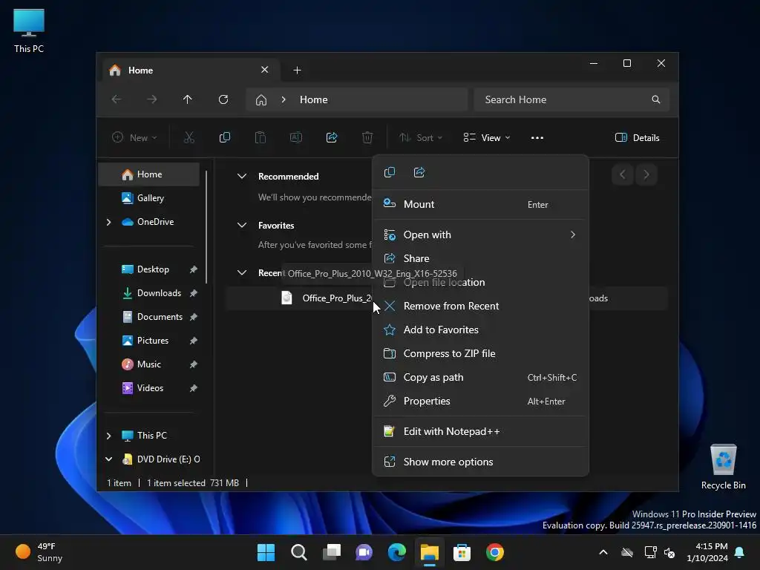Click the Share icon atop the context menu

click(x=419, y=172)
